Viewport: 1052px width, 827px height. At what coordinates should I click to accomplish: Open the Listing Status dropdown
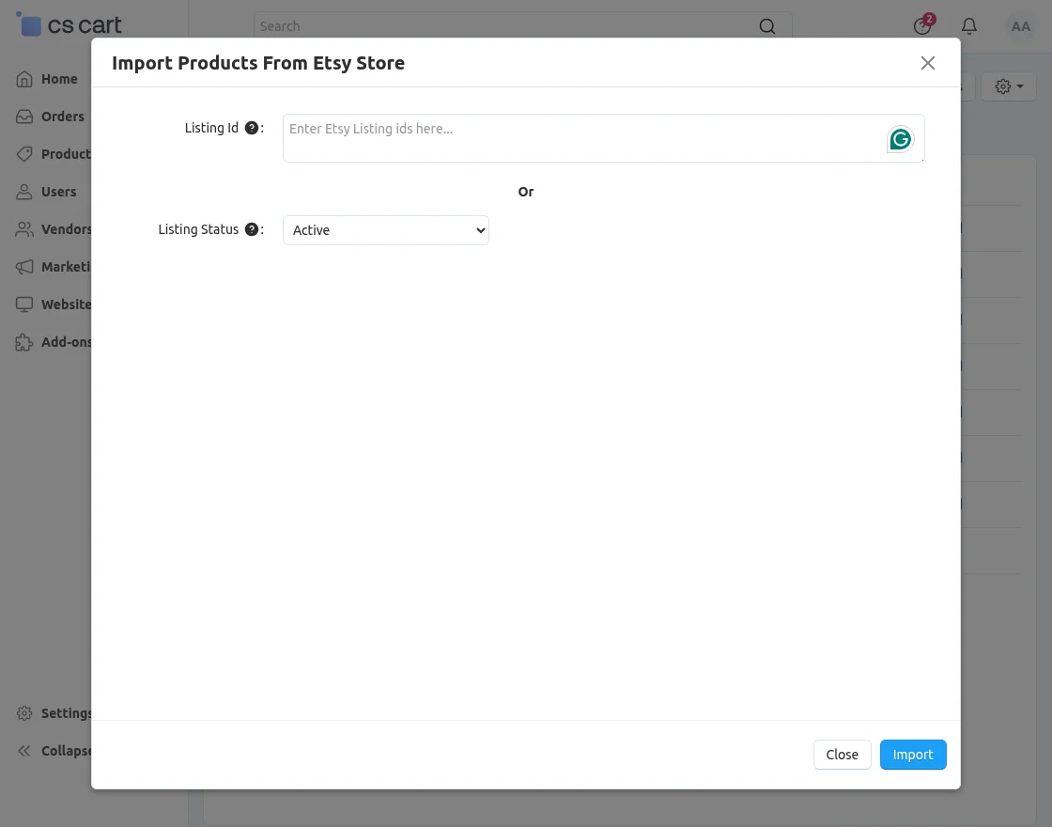pos(386,230)
